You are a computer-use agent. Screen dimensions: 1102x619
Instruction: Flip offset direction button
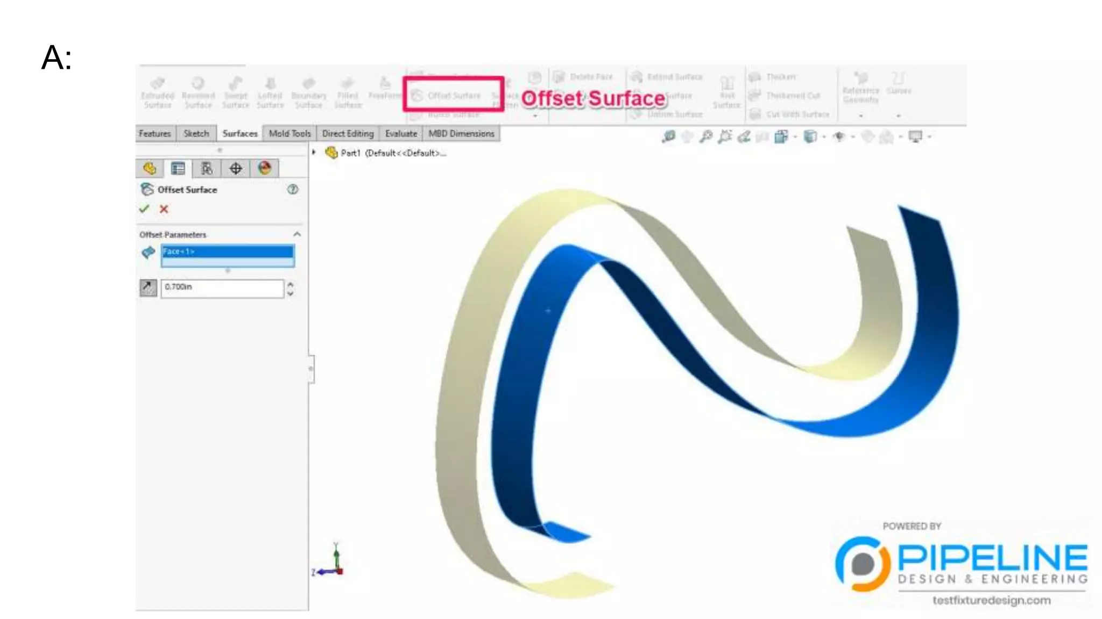148,288
